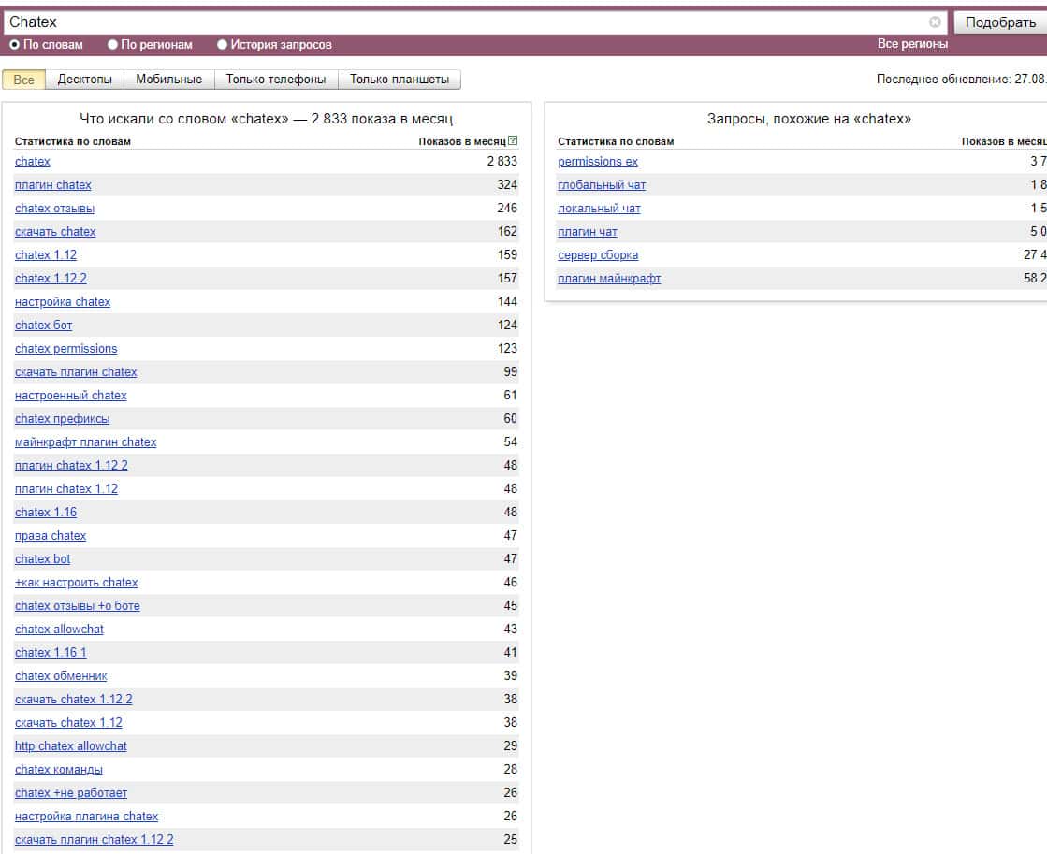Click the chatex префиксы link
Image resolution: width=1047 pixels, height=854 pixels.
pyautogui.click(x=62, y=419)
